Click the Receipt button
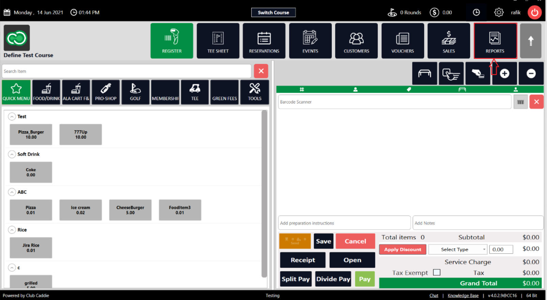 303,260
